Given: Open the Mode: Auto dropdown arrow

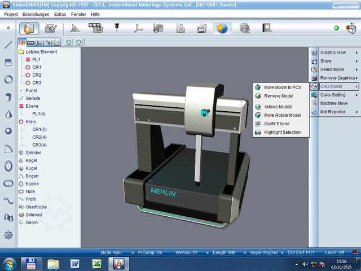Looking at the screenshot, I should (133, 253).
